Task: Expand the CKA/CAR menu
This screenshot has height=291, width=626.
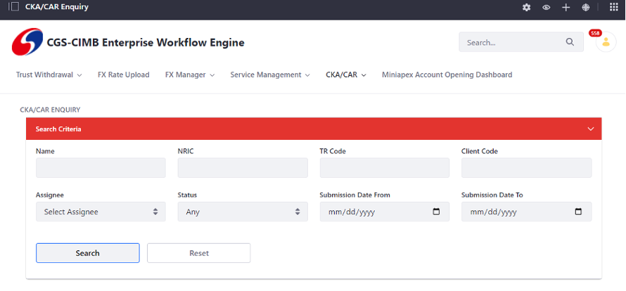Action: click(x=346, y=75)
